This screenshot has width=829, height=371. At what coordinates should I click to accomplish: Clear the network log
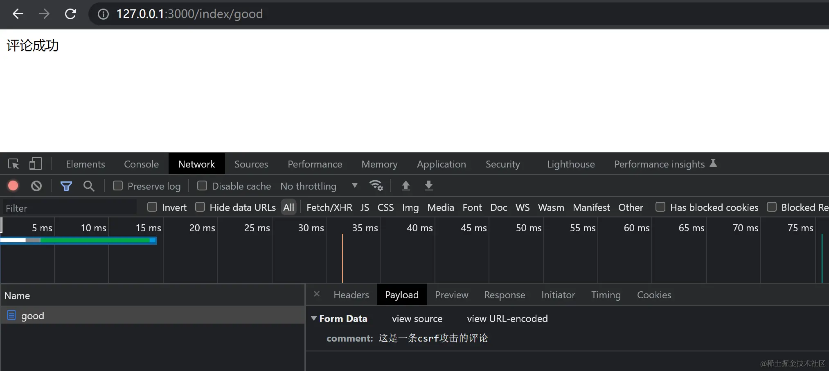[x=36, y=186]
